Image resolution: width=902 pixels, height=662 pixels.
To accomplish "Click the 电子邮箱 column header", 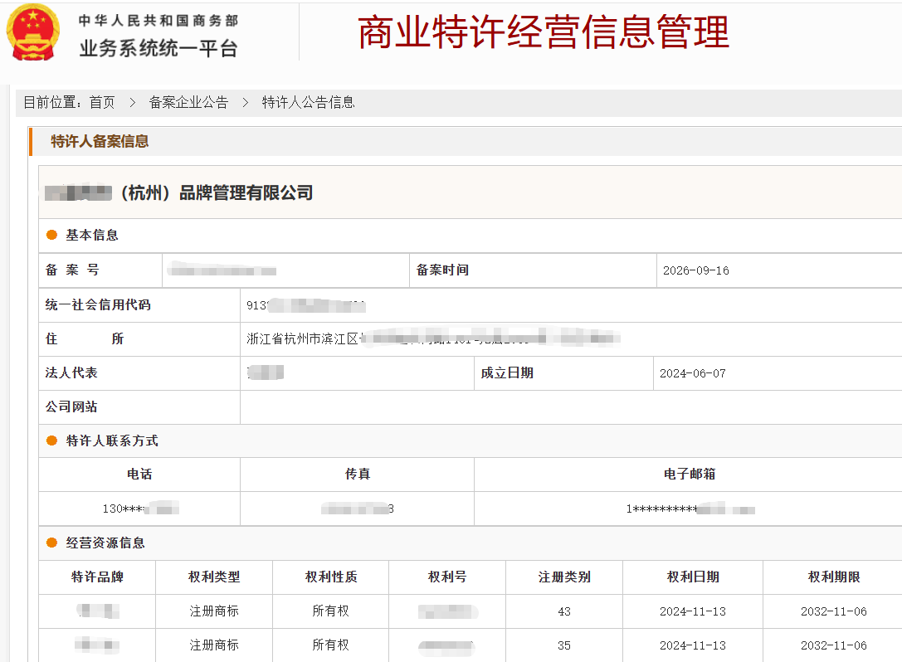I will (x=690, y=474).
